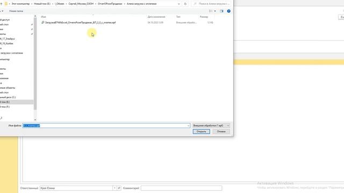Viewport: 344px width, 193px height.
Task: Click 'Алена загрузка с оплатами' breadcrumb
Action: pyautogui.click(x=141, y=4)
